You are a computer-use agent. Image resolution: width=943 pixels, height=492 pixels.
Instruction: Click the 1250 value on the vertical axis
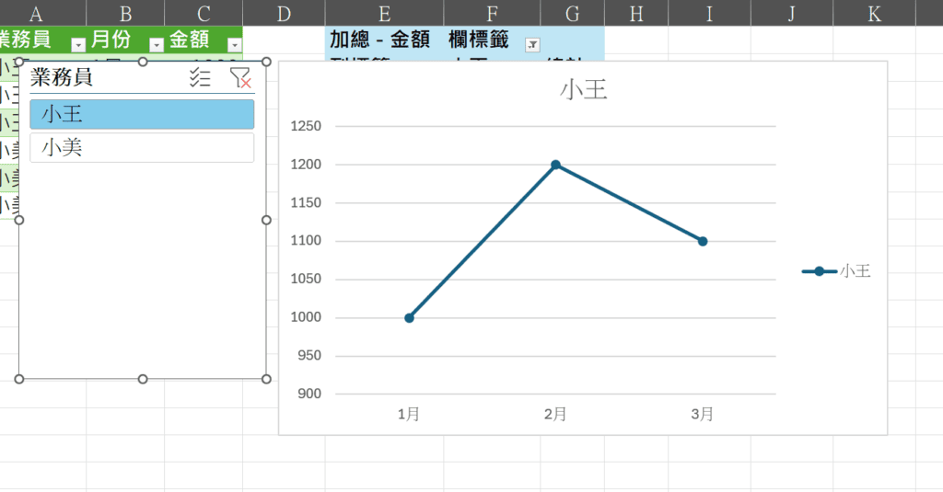pos(305,127)
